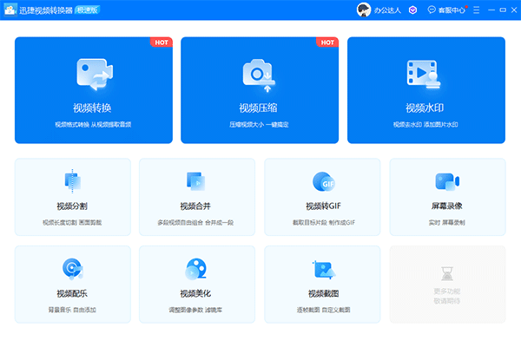
Task: Select the 视频合并 merge icon
Action: pos(196,181)
